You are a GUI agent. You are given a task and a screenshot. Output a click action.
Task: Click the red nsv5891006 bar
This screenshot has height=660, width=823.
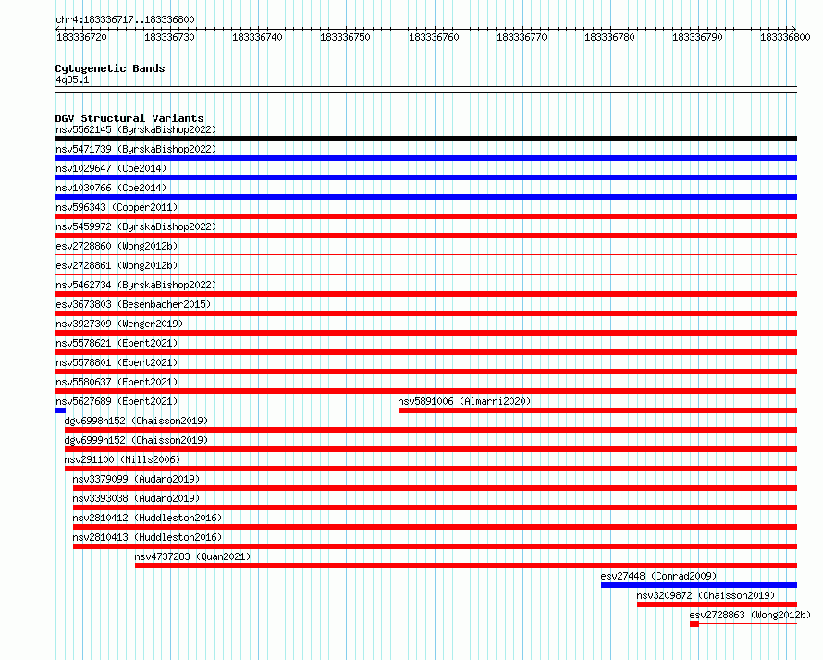pos(597,410)
